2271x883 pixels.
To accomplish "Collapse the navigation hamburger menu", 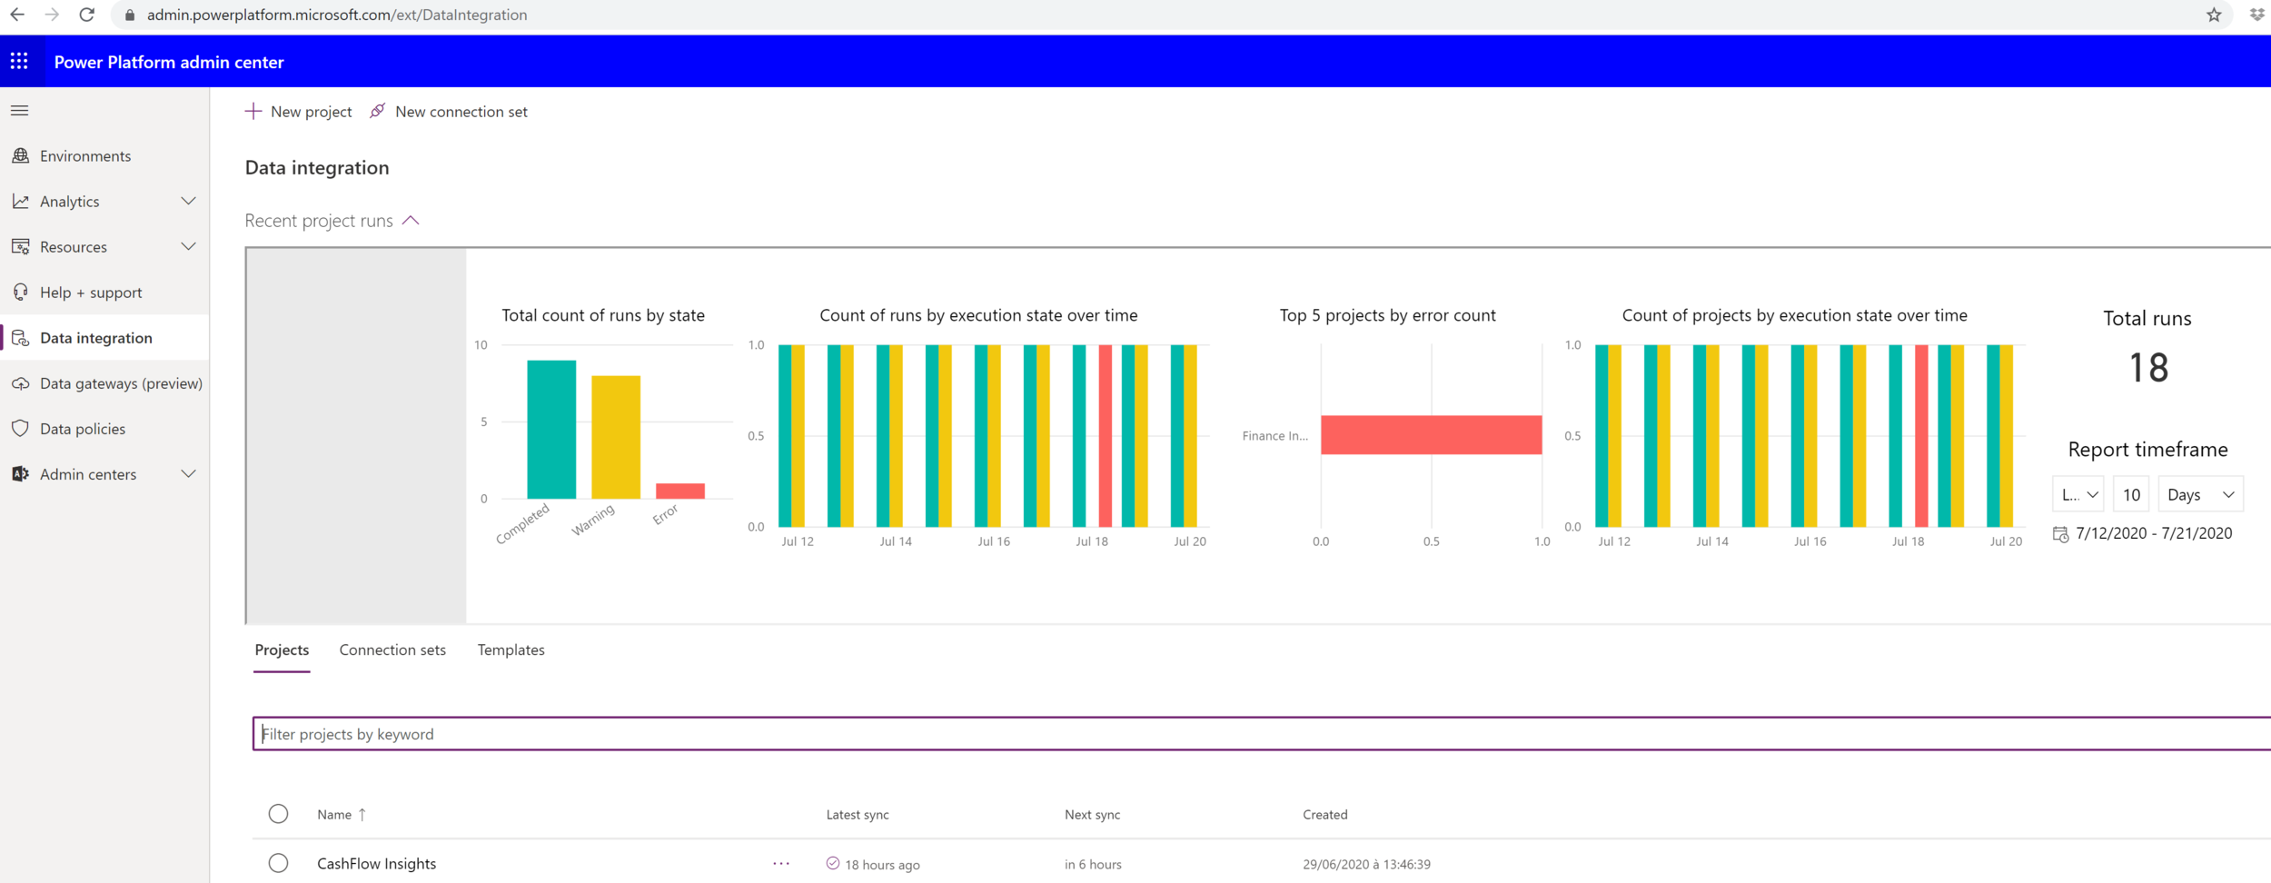I will (19, 111).
